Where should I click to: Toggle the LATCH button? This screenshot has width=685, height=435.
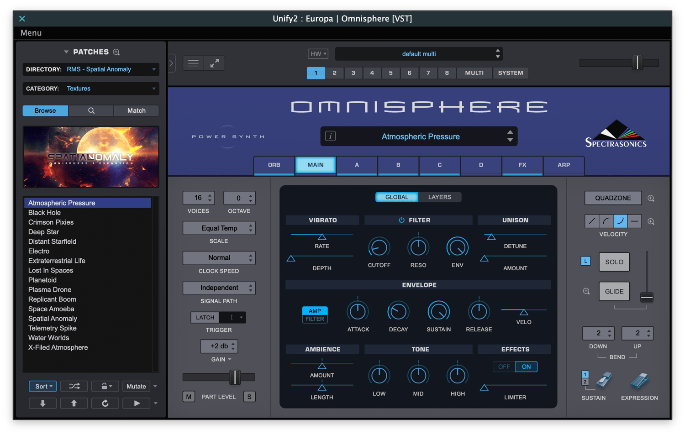[x=205, y=317]
